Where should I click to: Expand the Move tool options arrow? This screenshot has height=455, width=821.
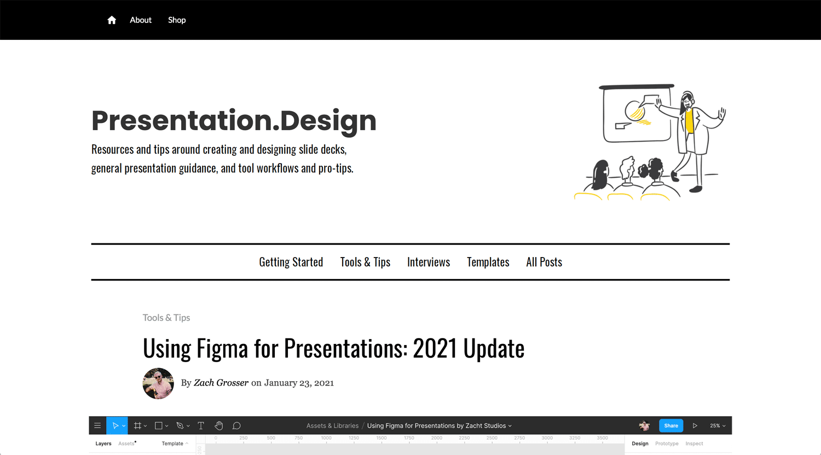click(x=124, y=426)
